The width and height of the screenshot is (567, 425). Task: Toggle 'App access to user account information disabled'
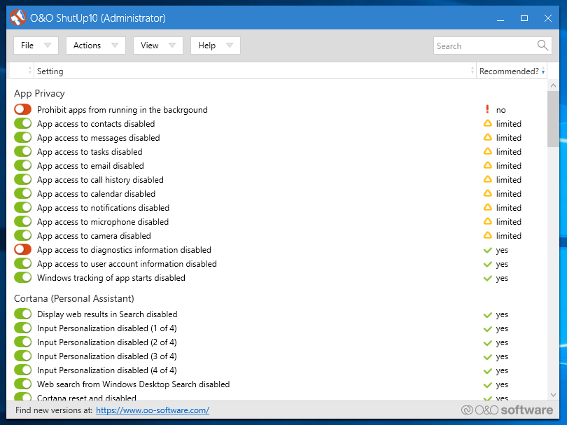(x=23, y=263)
